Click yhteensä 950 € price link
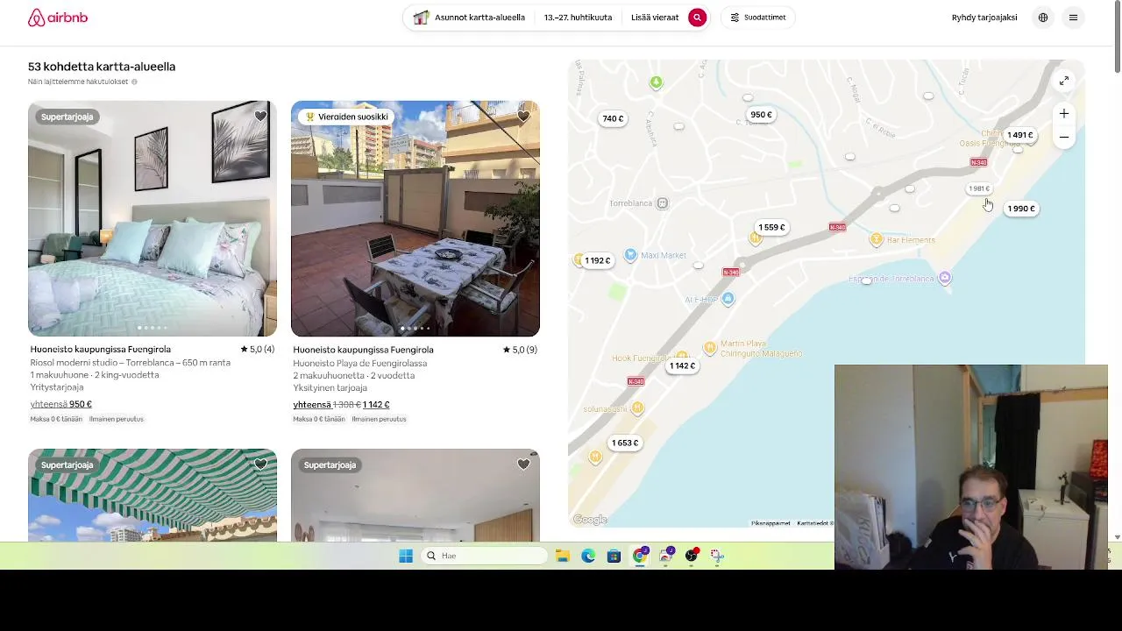 tap(61, 404)
